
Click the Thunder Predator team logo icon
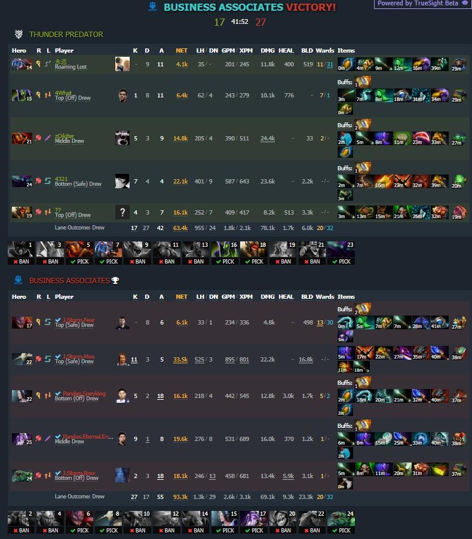tap(19, 34)
